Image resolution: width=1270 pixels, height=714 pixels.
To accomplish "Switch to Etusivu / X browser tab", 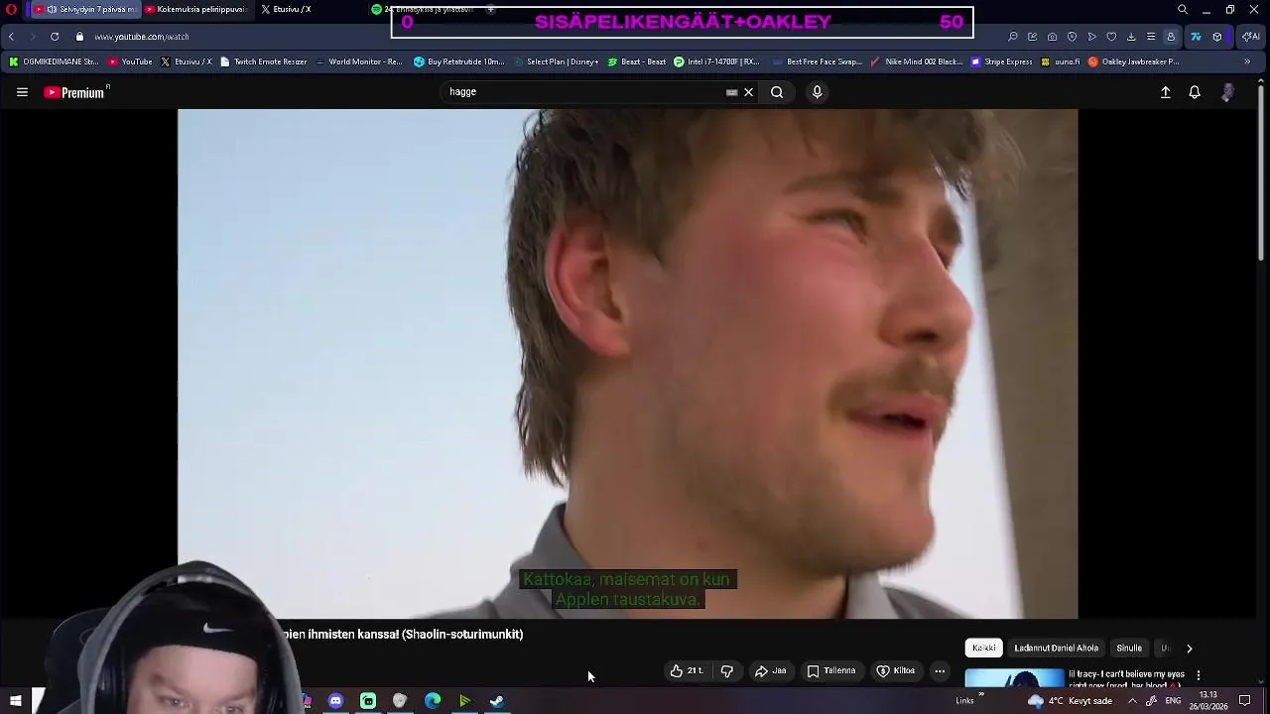I will tap(288, 10).
